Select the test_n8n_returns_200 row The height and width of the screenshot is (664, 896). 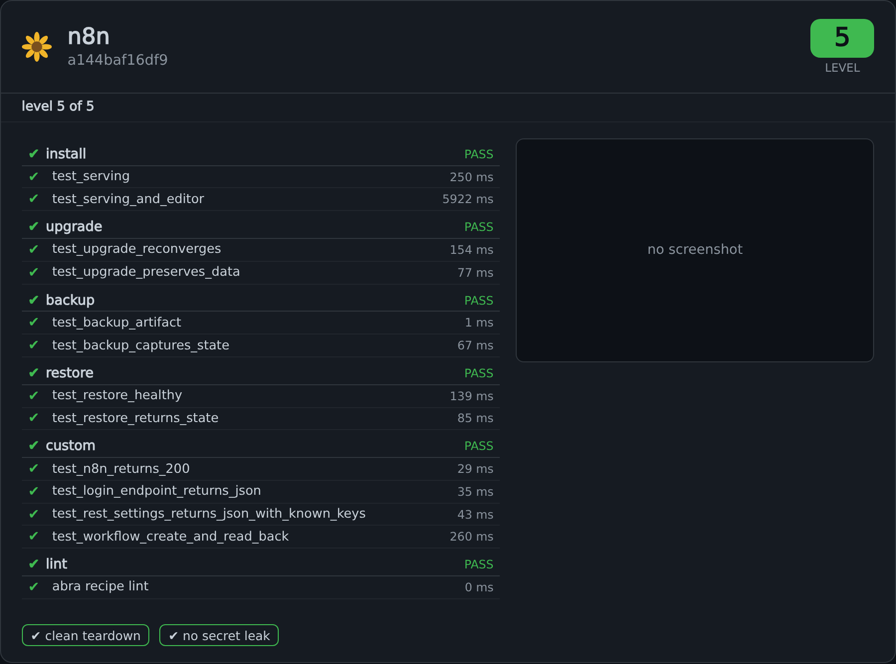pos(261,469)
